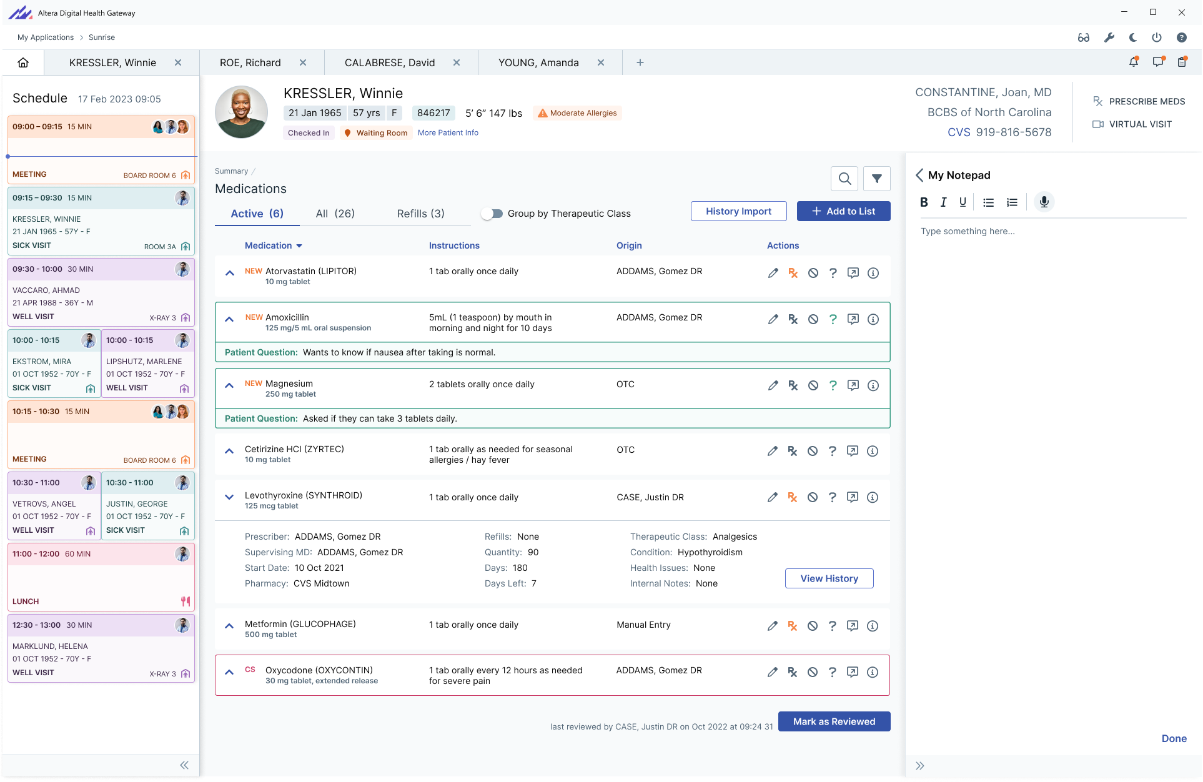Collapse the schedule sidebar with double chevron
Image resolution: width=1203 pixels, height=782 pixels.
(184, 765)
